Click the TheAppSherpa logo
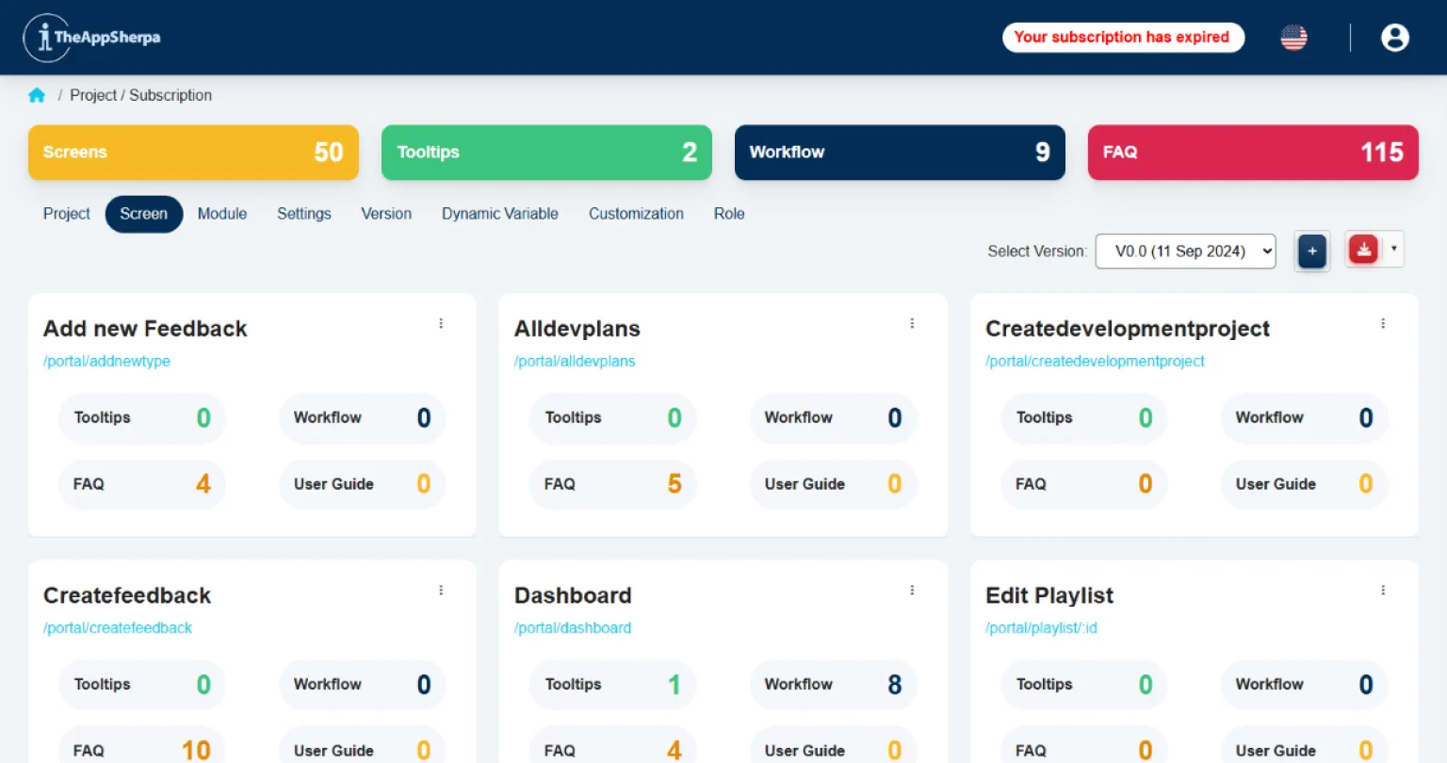Image resolution: width=1447 pixels, height=763 pixels. 91,38
